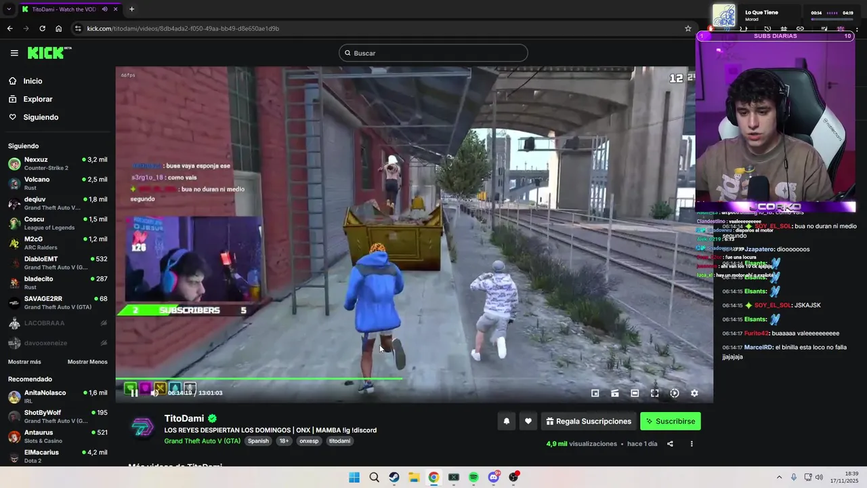Select the titodami tag
Viewport: 867px width, 488px height.
(340, 441)
